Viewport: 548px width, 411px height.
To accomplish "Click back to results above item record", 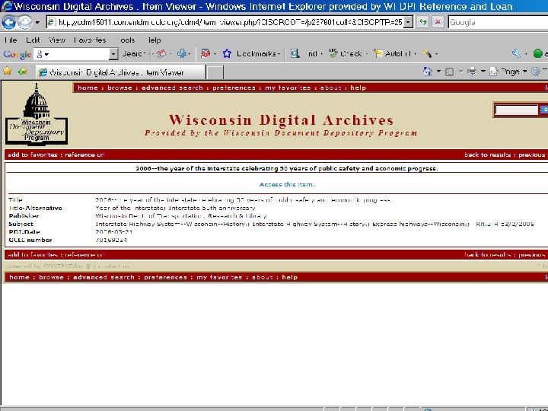I will tap(488, 155).
